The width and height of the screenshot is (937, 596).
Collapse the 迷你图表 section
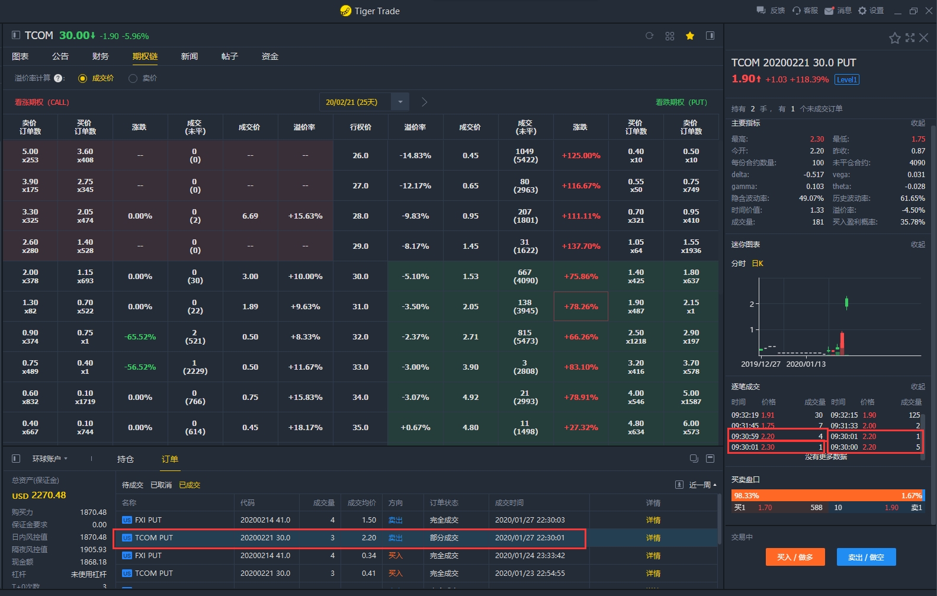(918, 245)
